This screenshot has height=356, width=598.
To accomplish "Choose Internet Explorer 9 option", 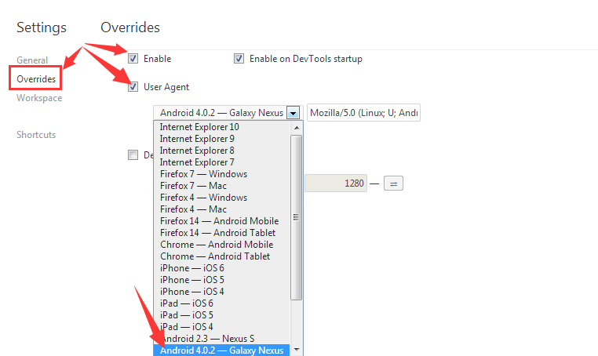I will pos(221,139).
